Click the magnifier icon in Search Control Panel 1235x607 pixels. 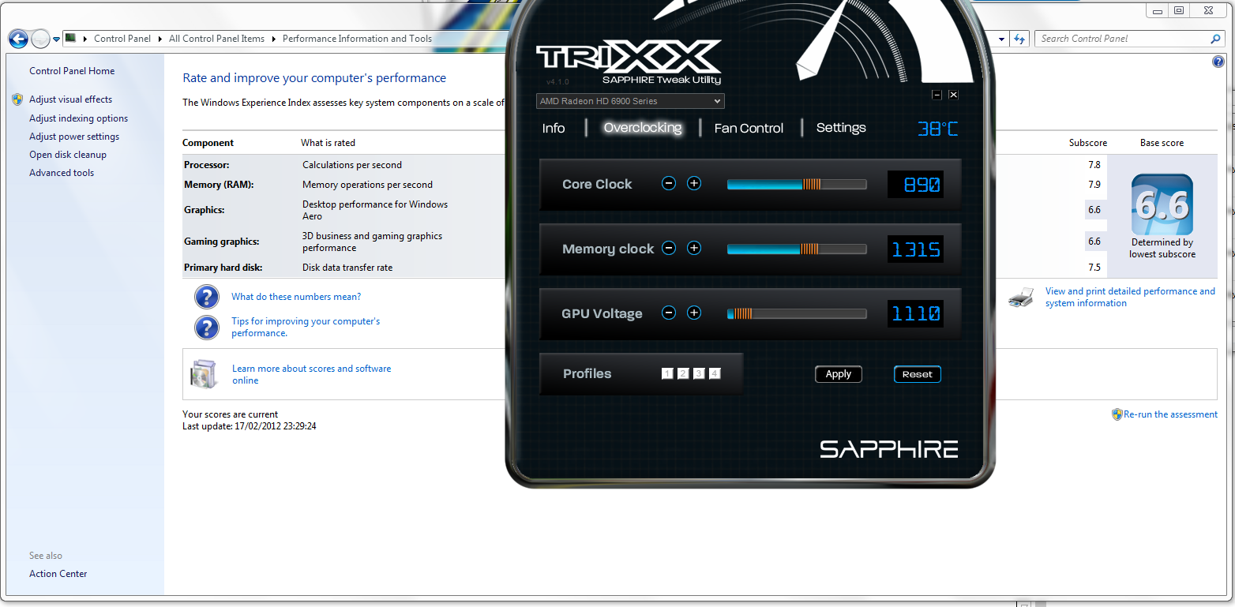(1215, 39)
